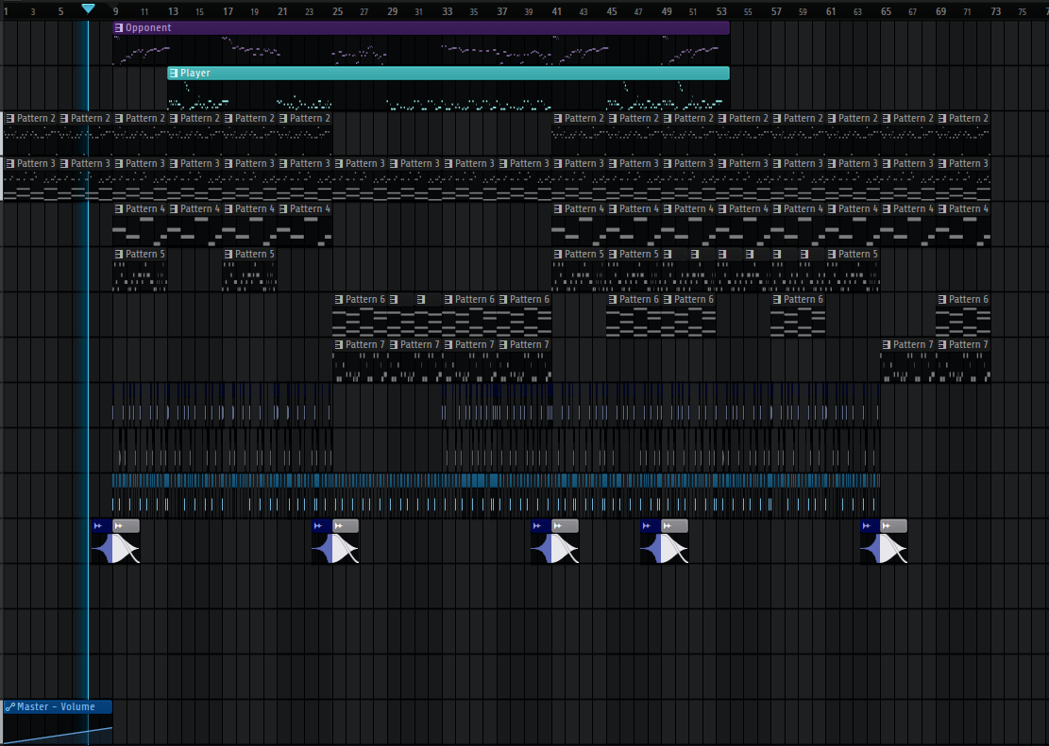Screen dimensions: 1049x746
Task: Open the Opponent clip's piano-roll menu icon
Action: pos(118,28)
